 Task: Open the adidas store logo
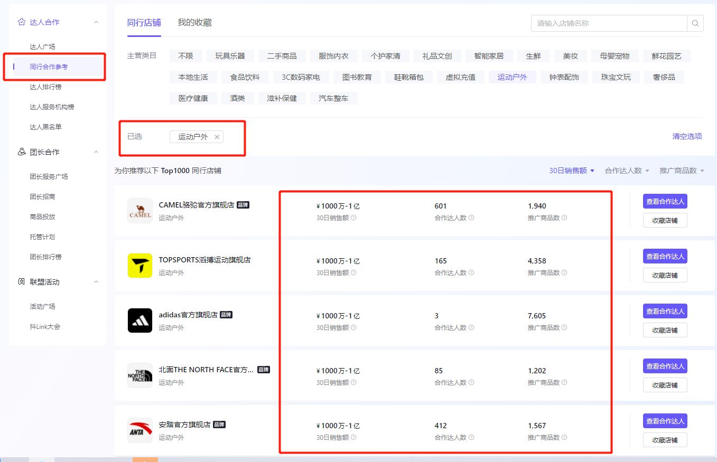[x=140, y=320]
